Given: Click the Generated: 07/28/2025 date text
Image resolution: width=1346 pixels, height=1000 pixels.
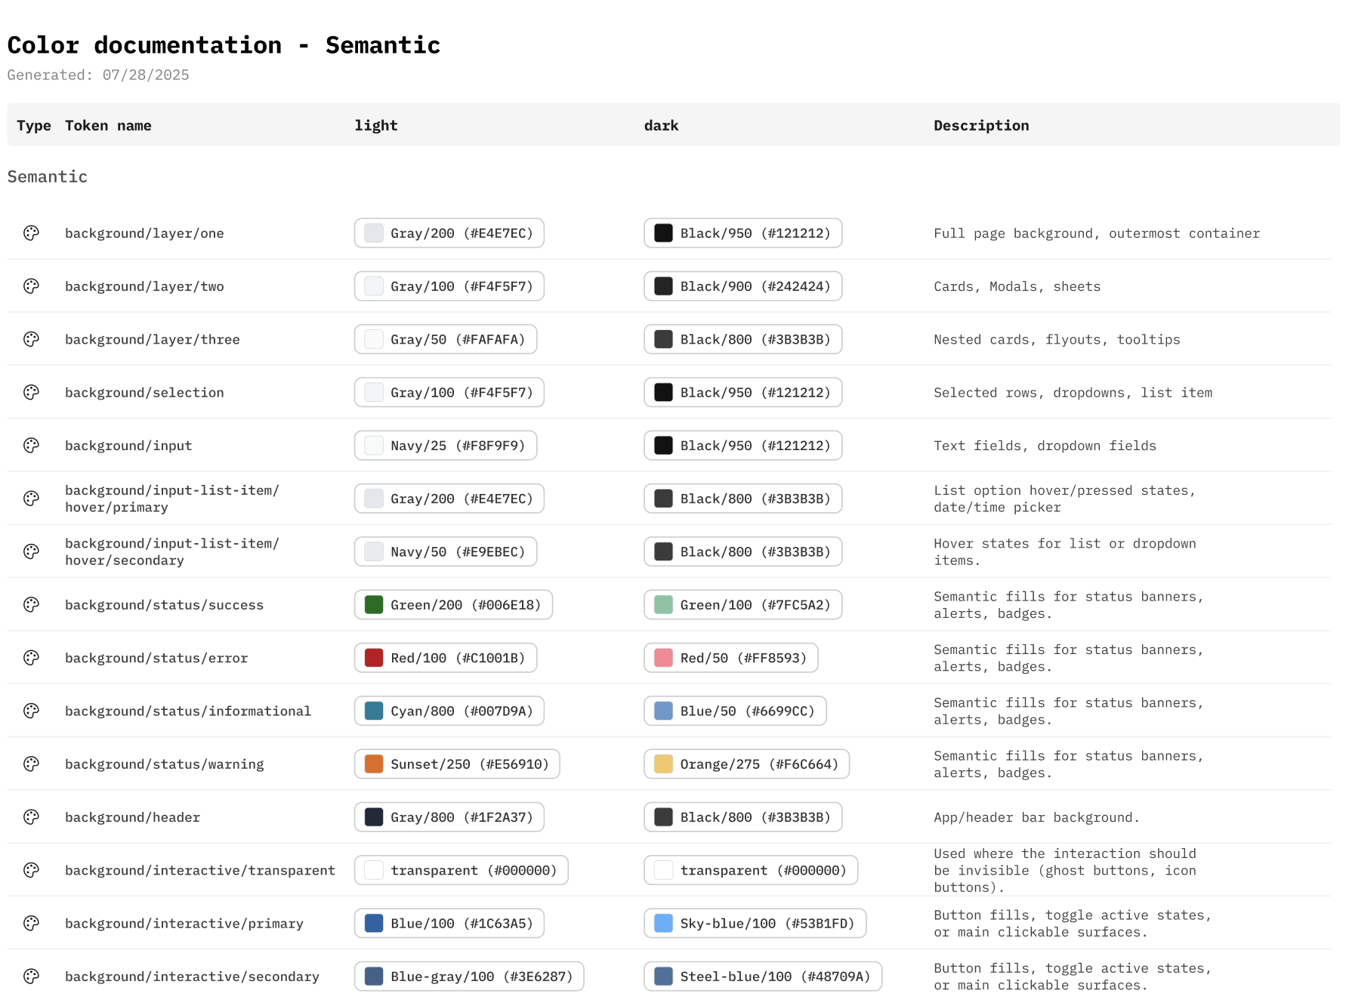Looking at the screenshot, I should coord(98,75).
